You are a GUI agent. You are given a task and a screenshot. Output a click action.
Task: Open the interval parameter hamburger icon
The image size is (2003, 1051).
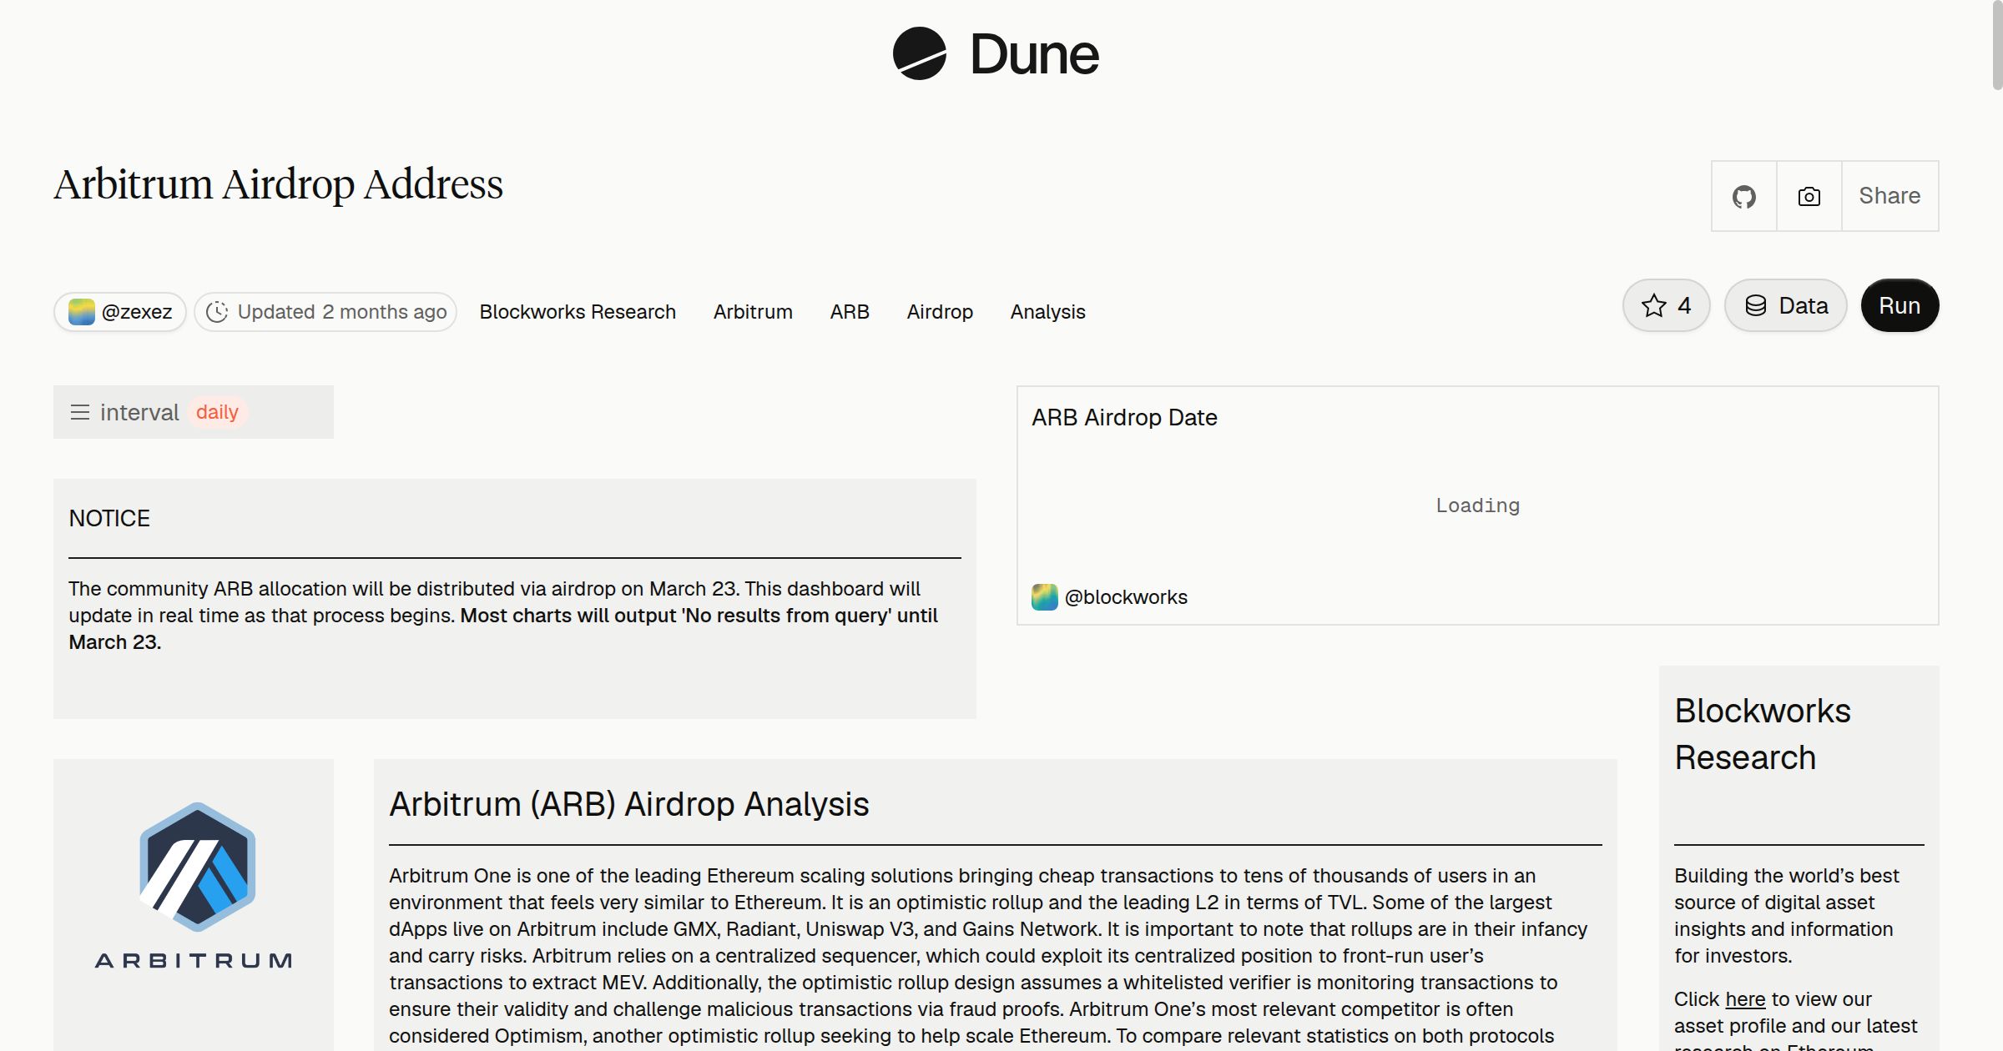pos(80,412)
